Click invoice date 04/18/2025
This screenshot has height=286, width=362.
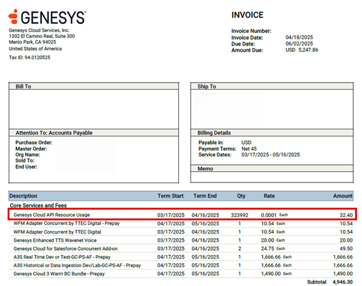coord(299,37)
